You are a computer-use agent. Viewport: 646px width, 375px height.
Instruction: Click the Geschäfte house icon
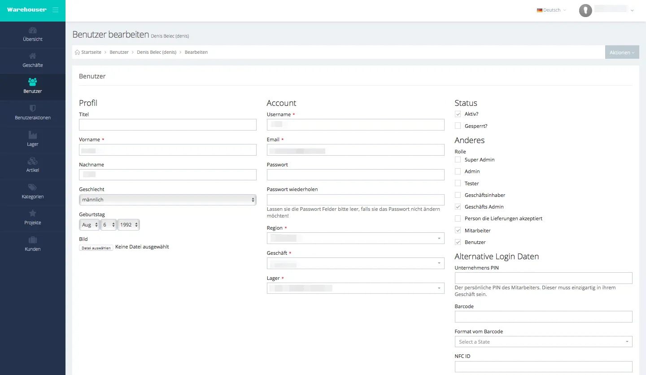click(33, 57)
